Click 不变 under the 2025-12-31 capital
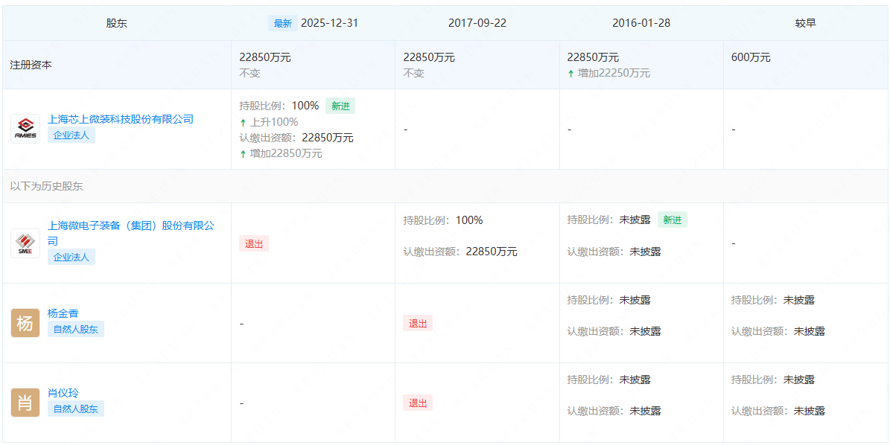890x445 pixels. pos(249,73)
